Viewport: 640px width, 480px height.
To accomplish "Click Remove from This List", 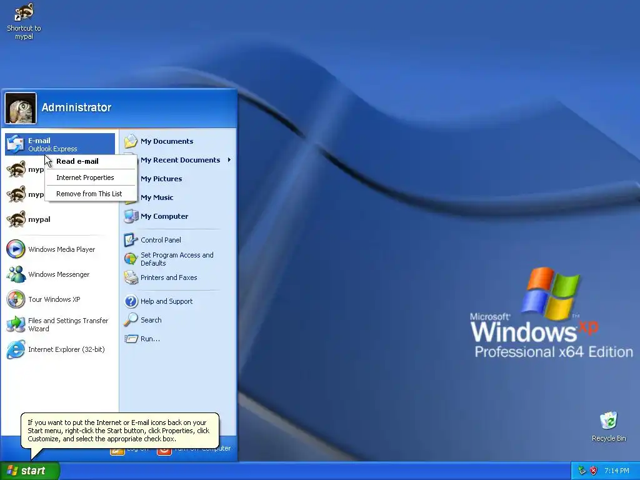I will [91, 194].
